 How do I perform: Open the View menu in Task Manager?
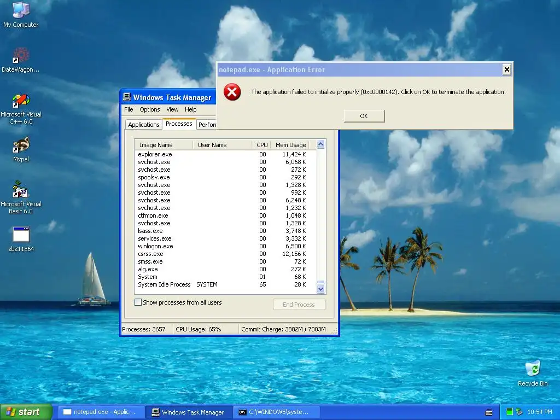click(172, 109)
